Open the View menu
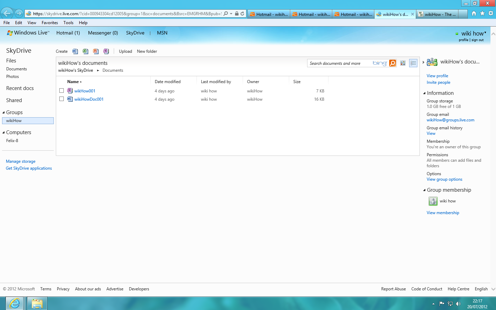This screenshot has height=310, width=496. coord(32,23)
